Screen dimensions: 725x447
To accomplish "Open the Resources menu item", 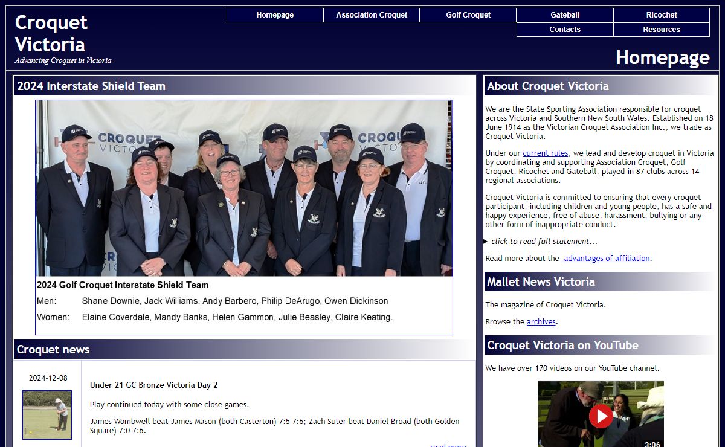I will 662,30.
